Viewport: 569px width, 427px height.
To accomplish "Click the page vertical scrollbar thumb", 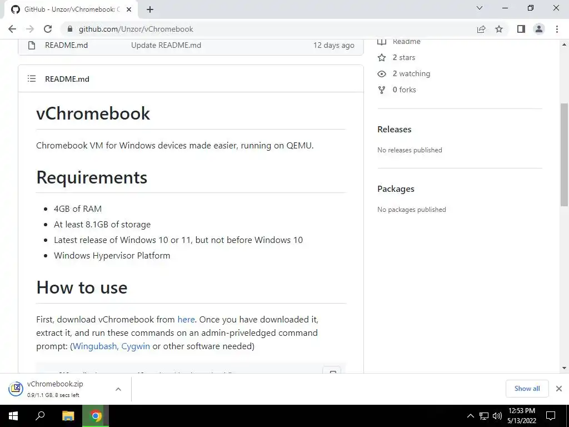I will pos(564,155).
